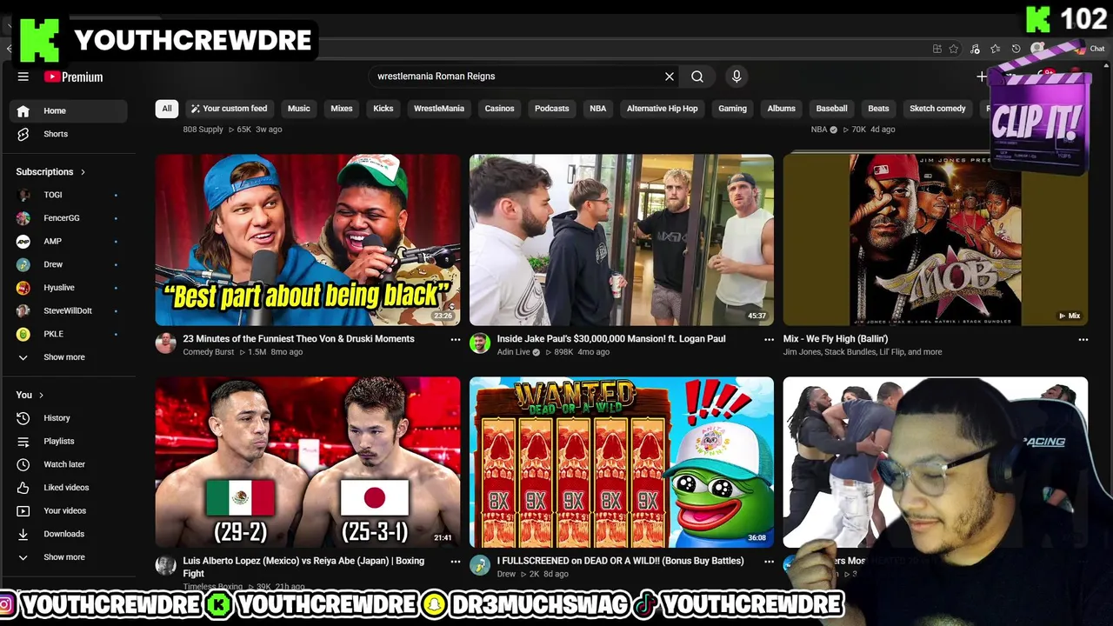1113x626 pixels.
Task: Select the Gaming filter chip
Action: 732,109
